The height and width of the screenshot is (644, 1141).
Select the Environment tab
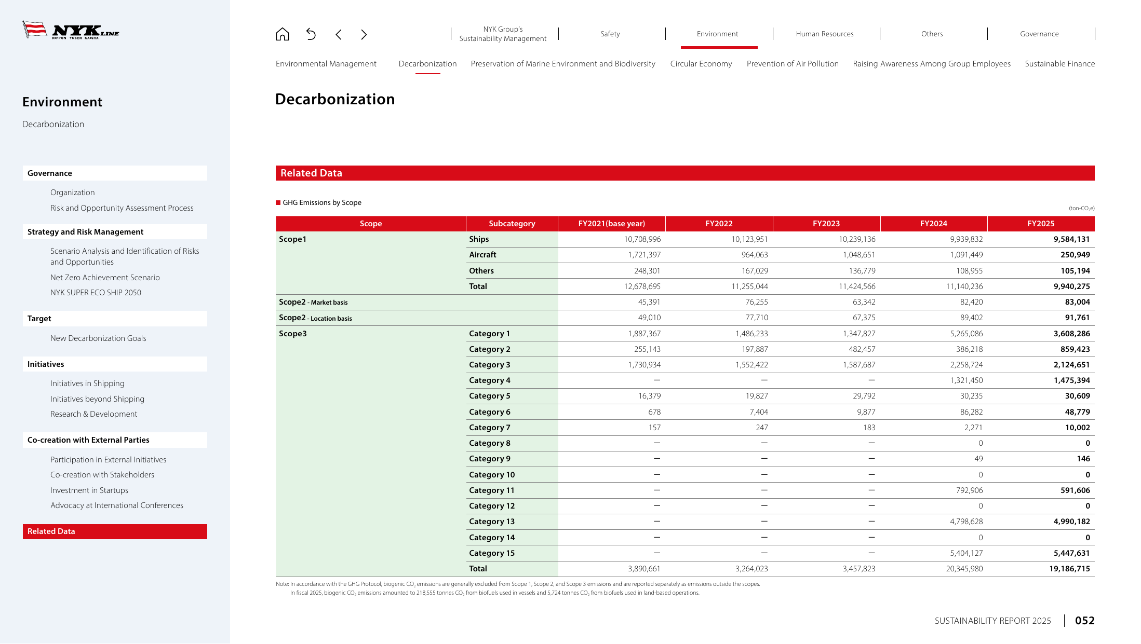pos(717,34)
